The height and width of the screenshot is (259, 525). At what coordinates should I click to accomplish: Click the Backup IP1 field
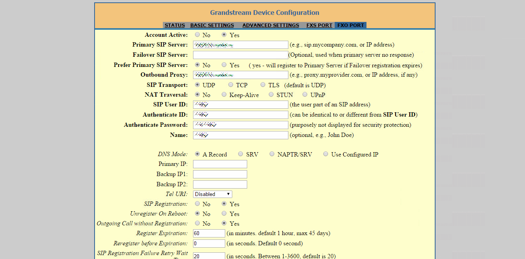click(x=220, y=174)
